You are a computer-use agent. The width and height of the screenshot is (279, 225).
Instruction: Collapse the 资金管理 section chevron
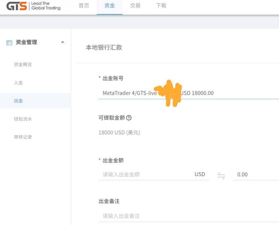point(62,42)
